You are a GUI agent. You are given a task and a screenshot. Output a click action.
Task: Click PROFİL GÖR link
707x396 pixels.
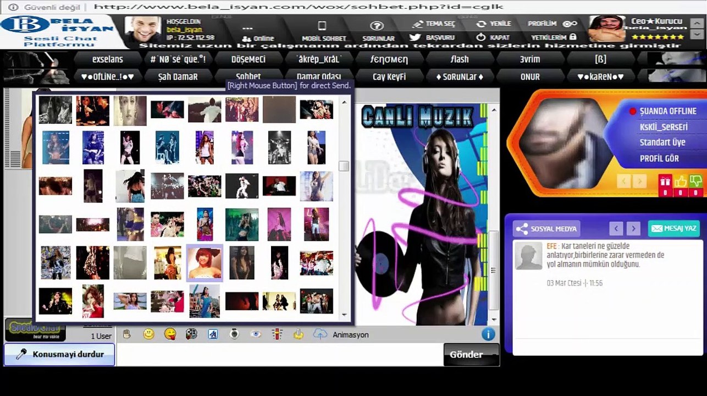tap(659, 158)
